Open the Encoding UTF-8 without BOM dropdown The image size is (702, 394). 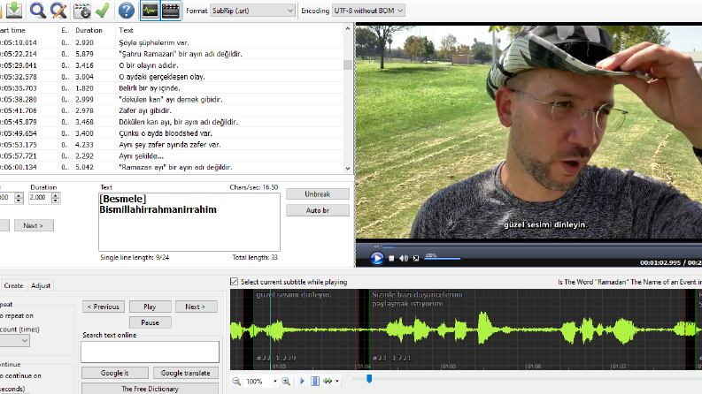[368, 11]
